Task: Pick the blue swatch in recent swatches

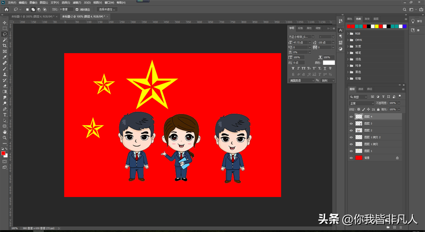Action: tap(405, 26)
